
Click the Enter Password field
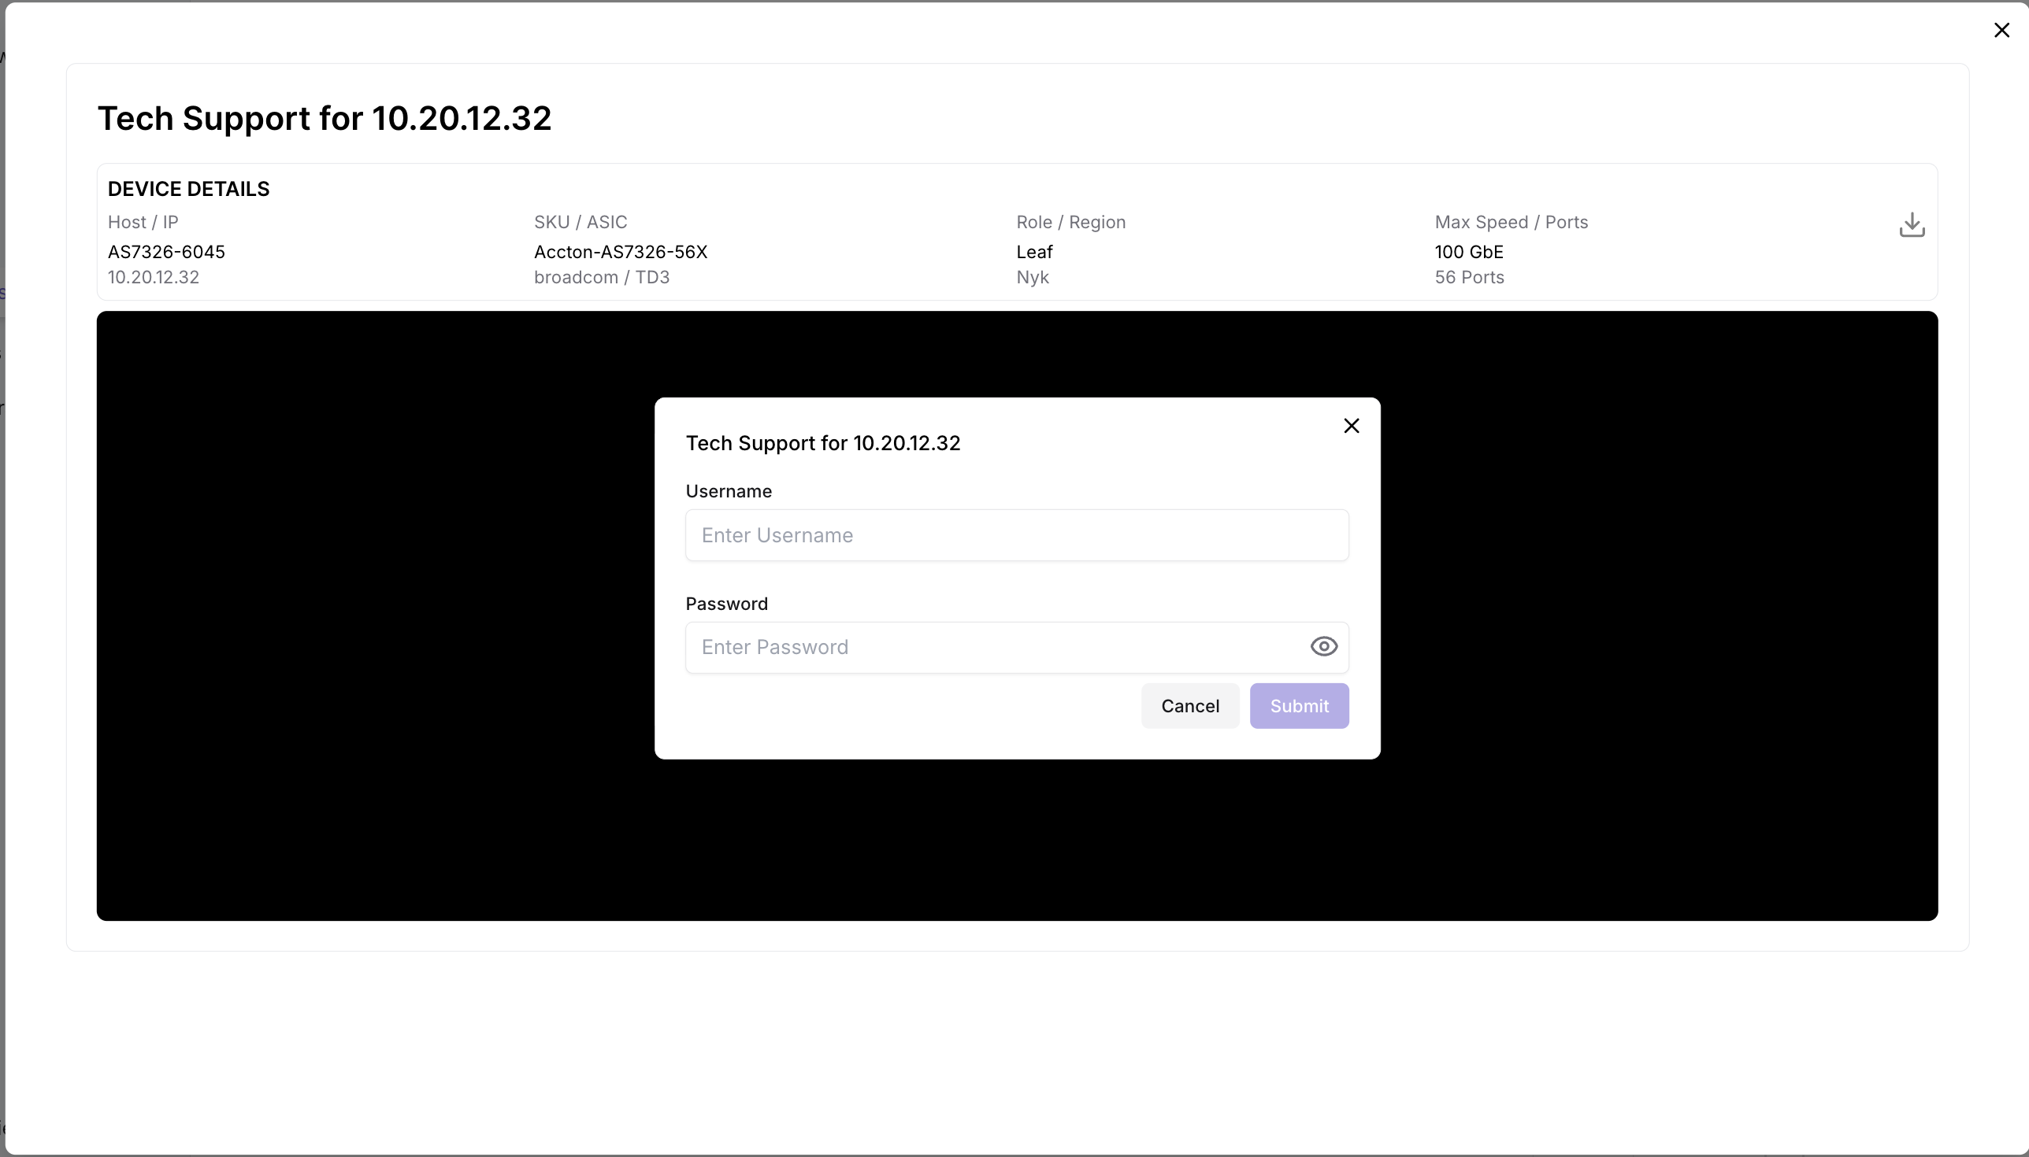click(994, 647)
